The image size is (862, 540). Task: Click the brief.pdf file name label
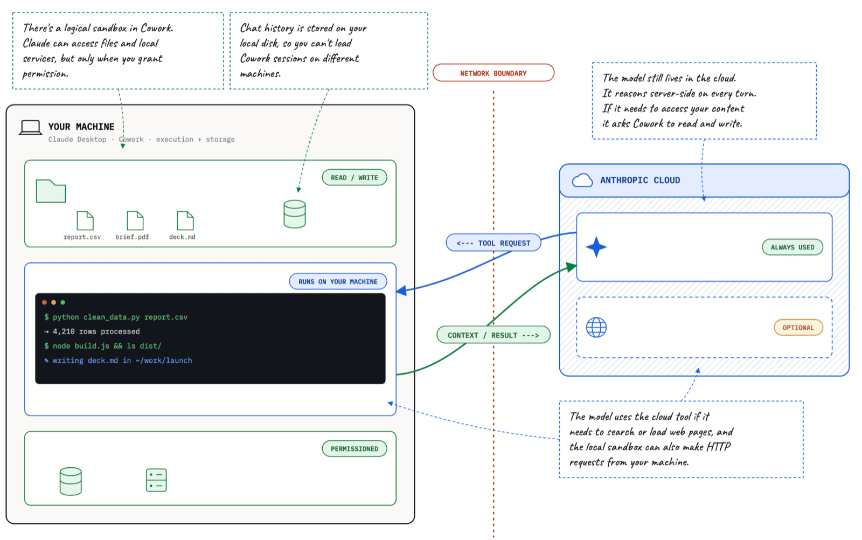[132, 237]
